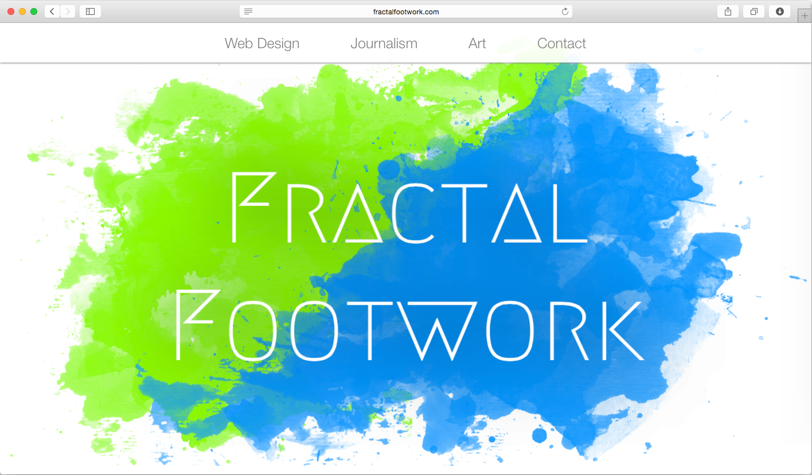Open the Journalism nav link
The width and height of the screenshot is (812, 475).
point(384,44)
